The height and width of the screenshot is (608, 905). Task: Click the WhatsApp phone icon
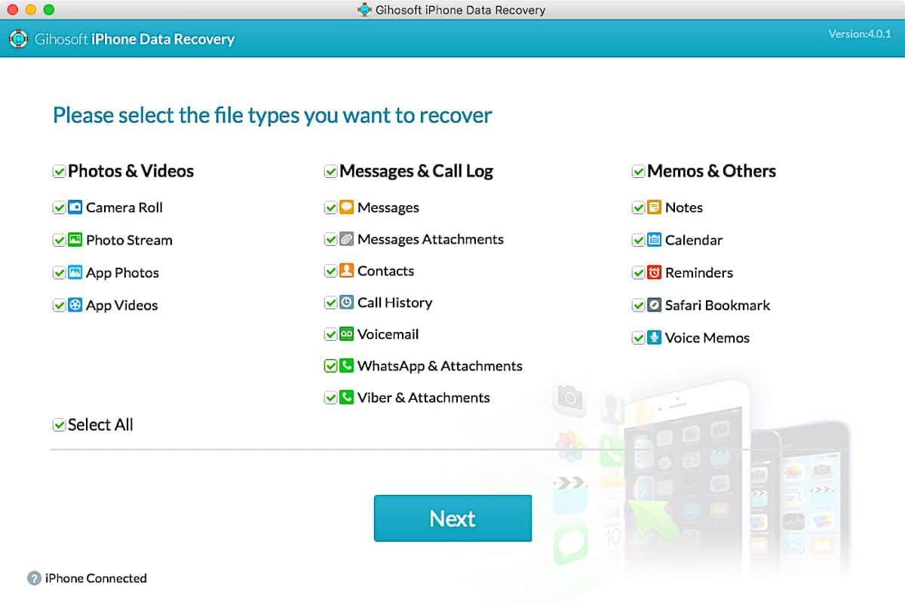(346, 366)
